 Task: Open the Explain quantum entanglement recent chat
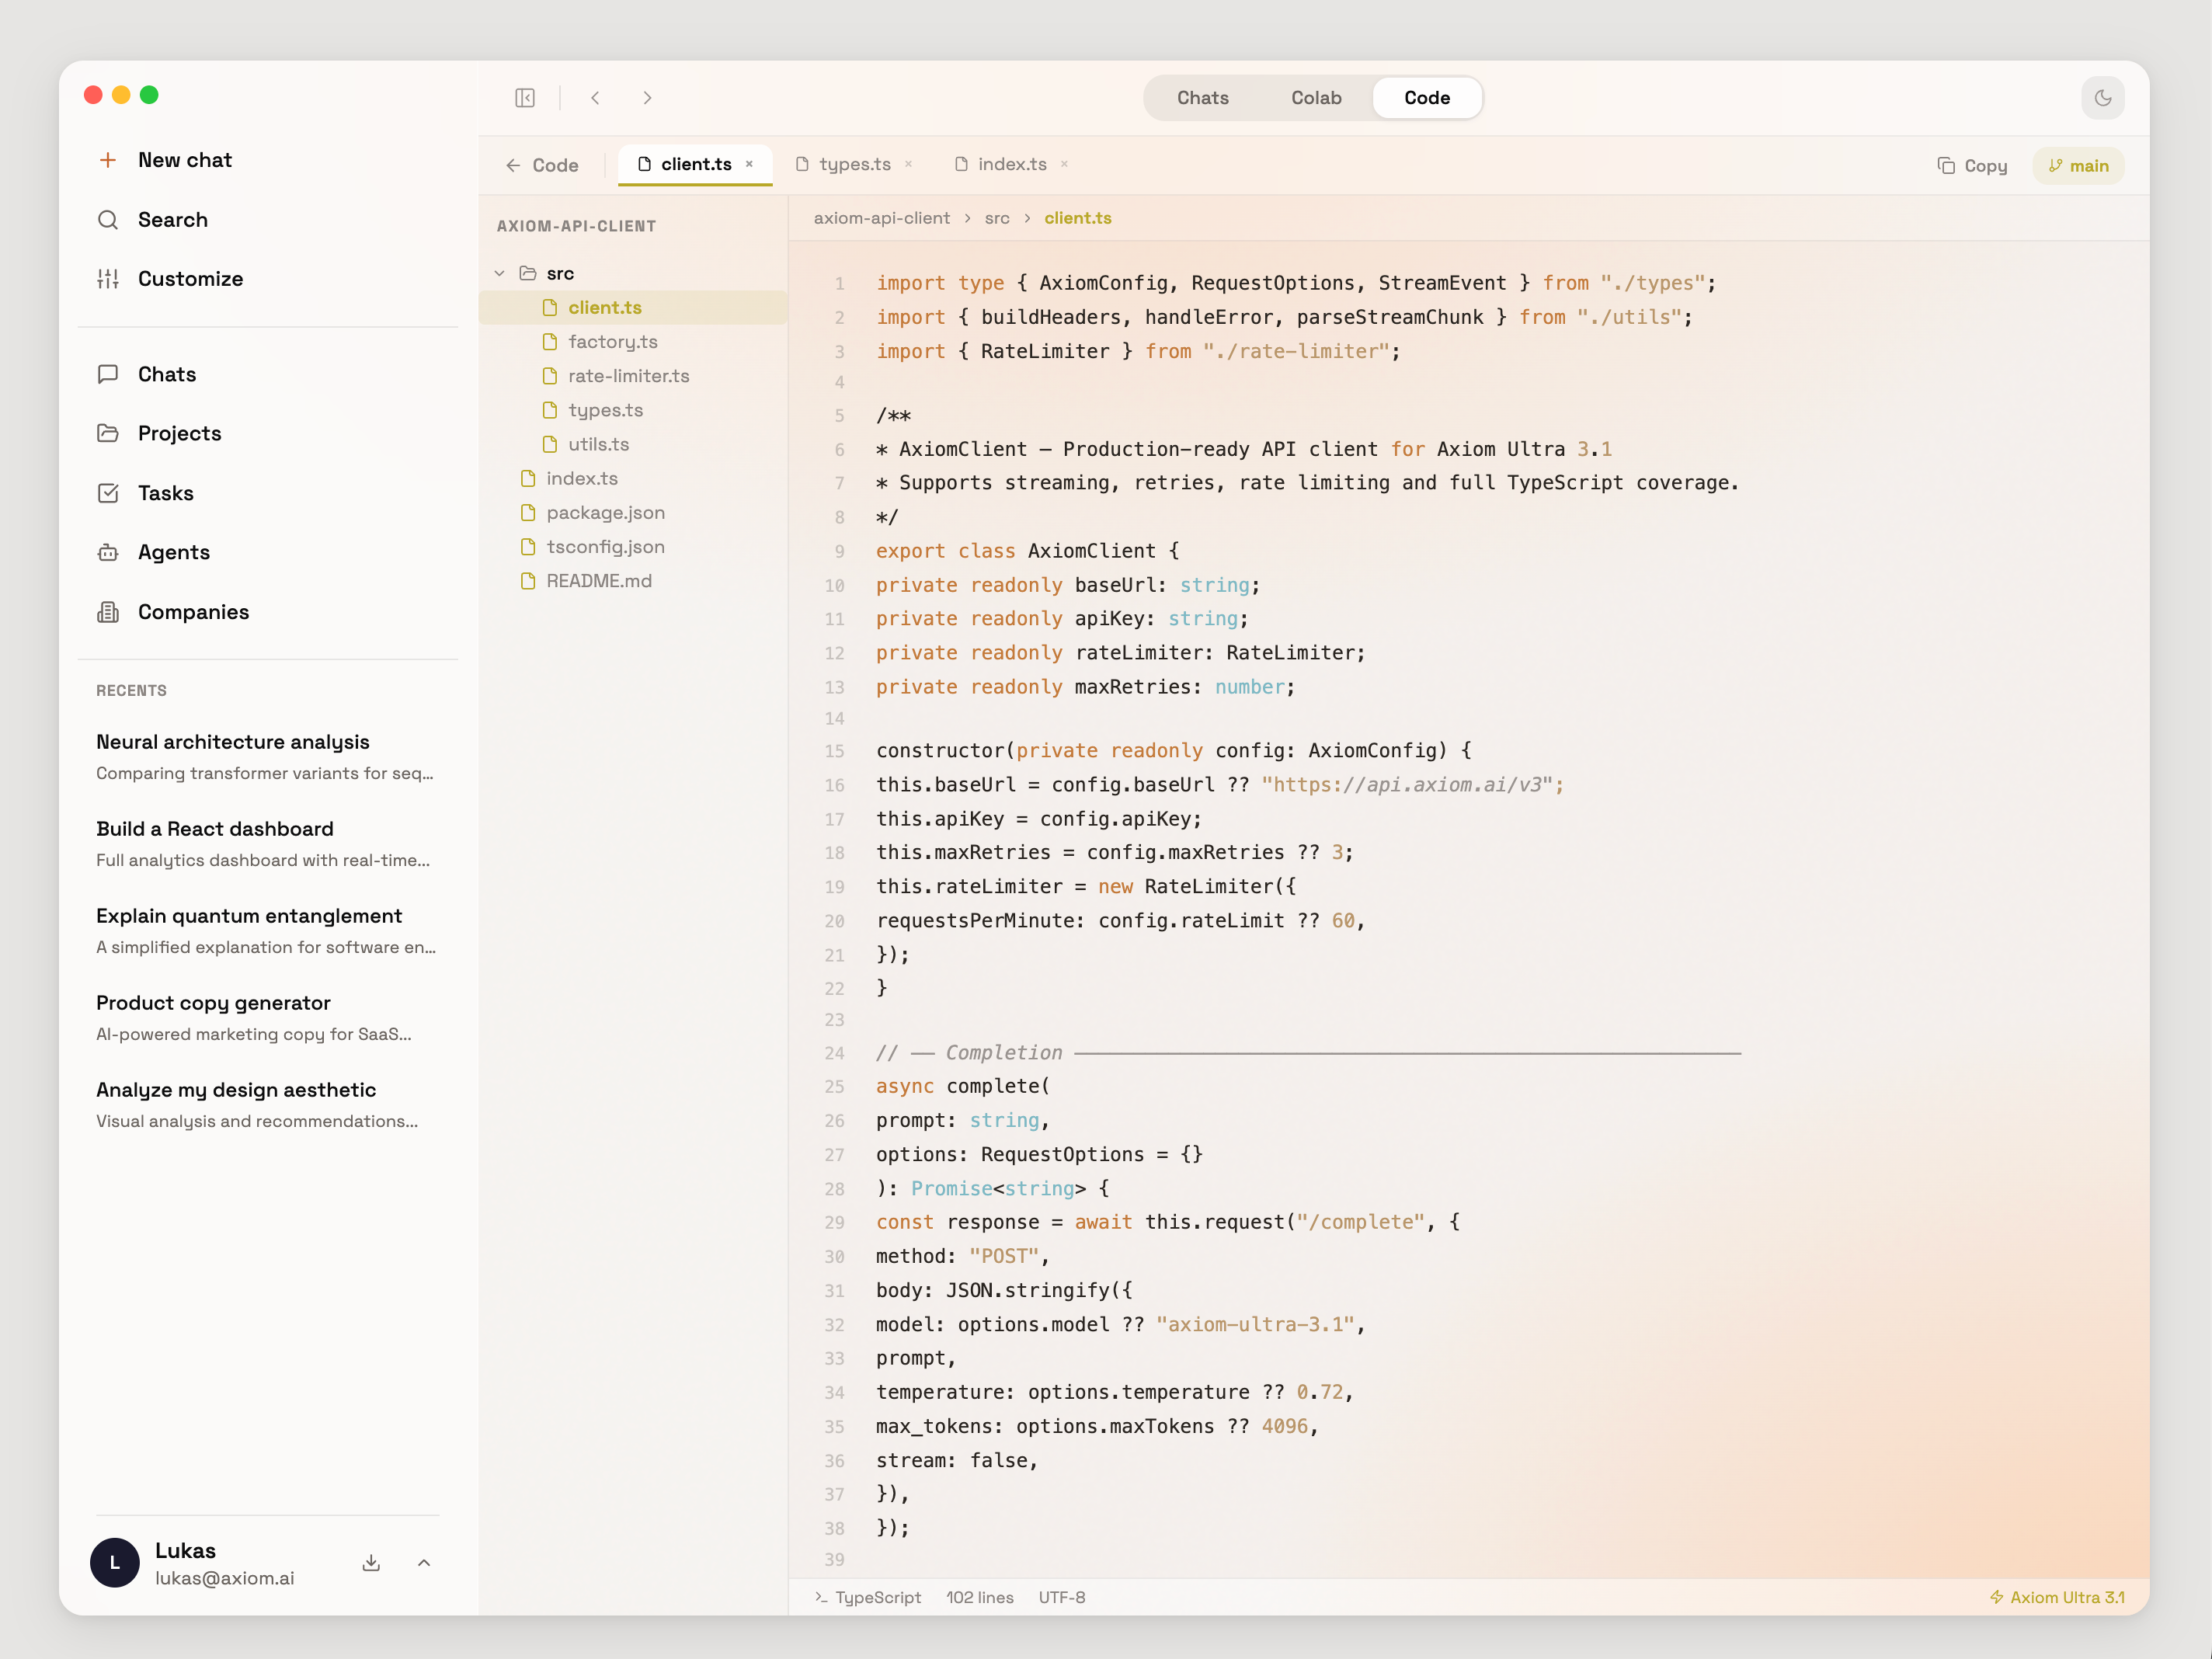pyautogui.click(x=248, y=915)
